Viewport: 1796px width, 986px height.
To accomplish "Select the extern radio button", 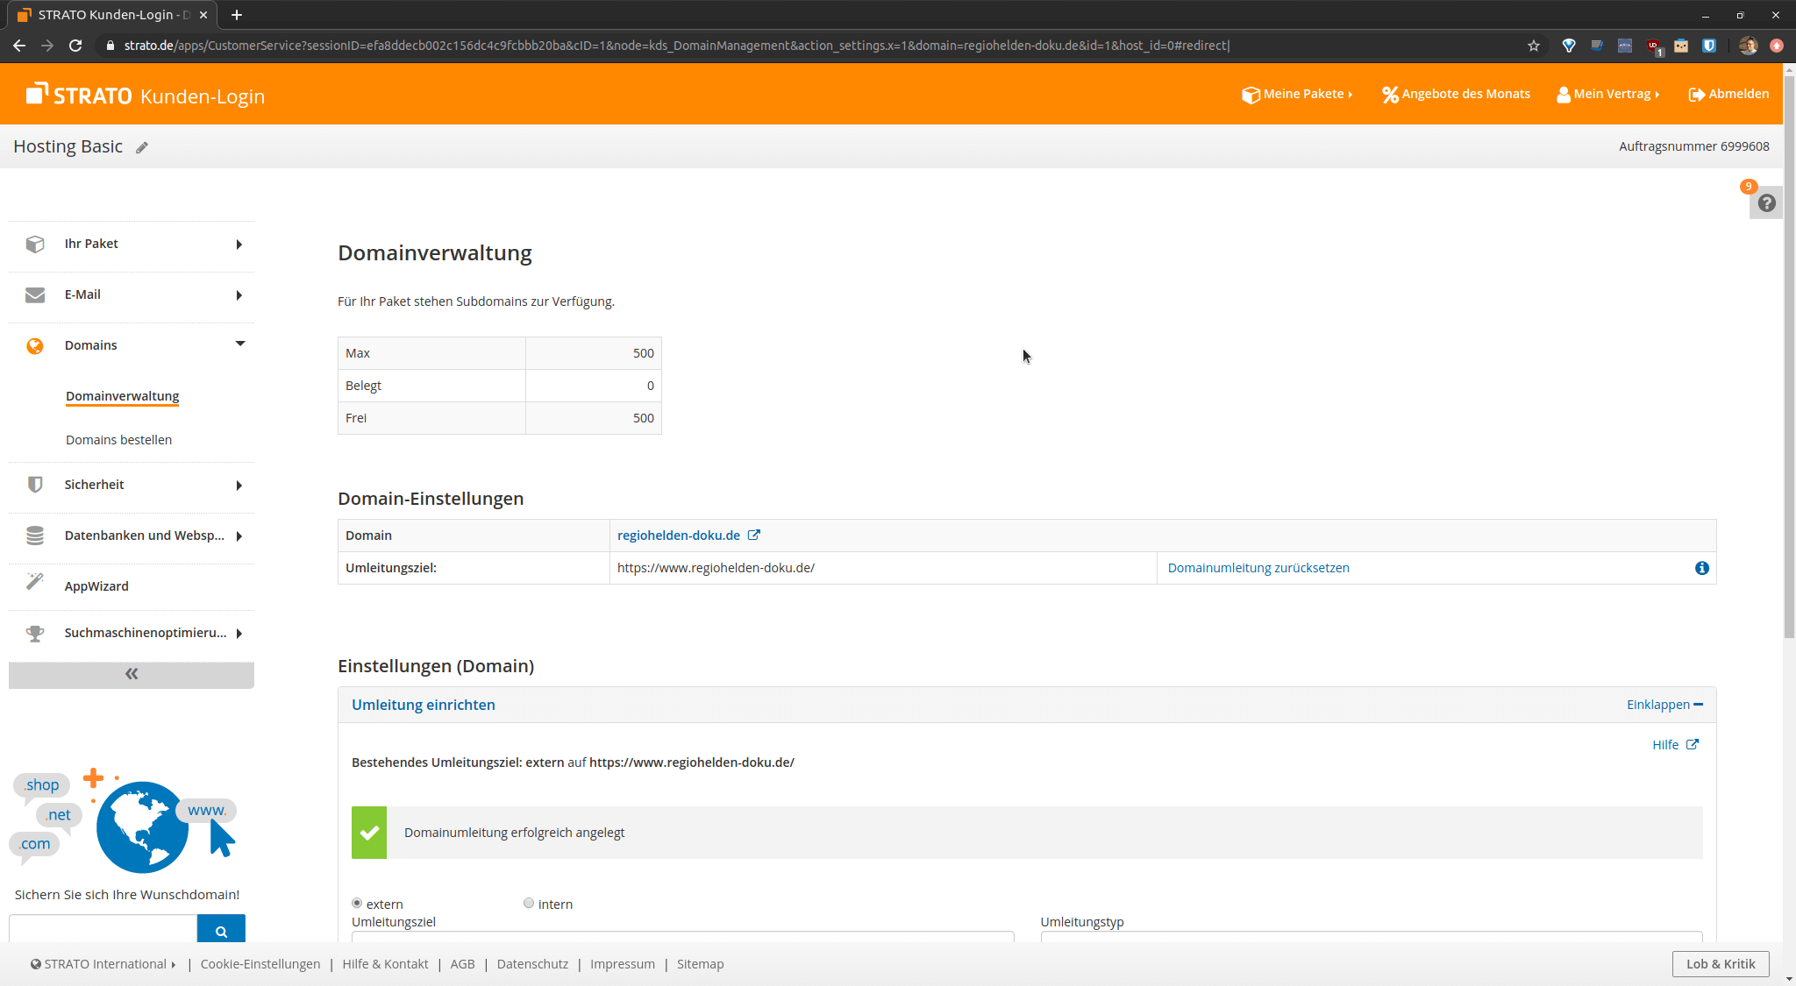I will (357, 903).
